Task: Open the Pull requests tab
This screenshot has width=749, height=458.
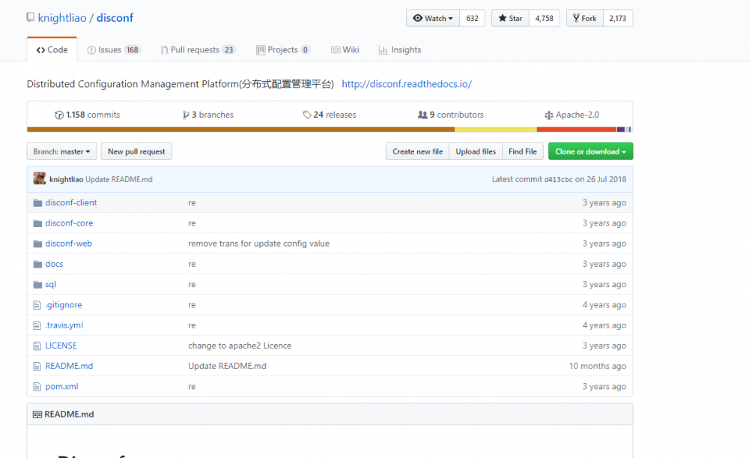Action: [198, 49]
